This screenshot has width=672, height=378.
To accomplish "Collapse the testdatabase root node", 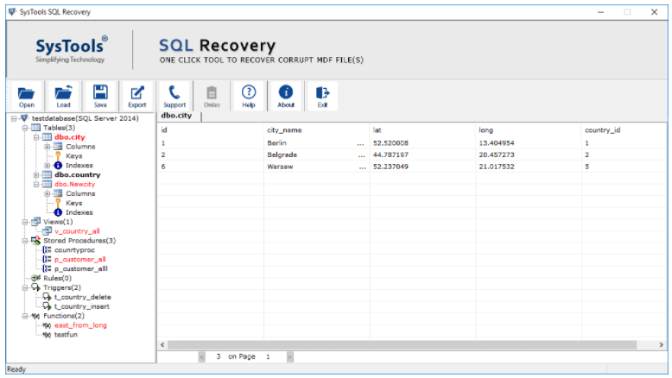I will point(14,118).
